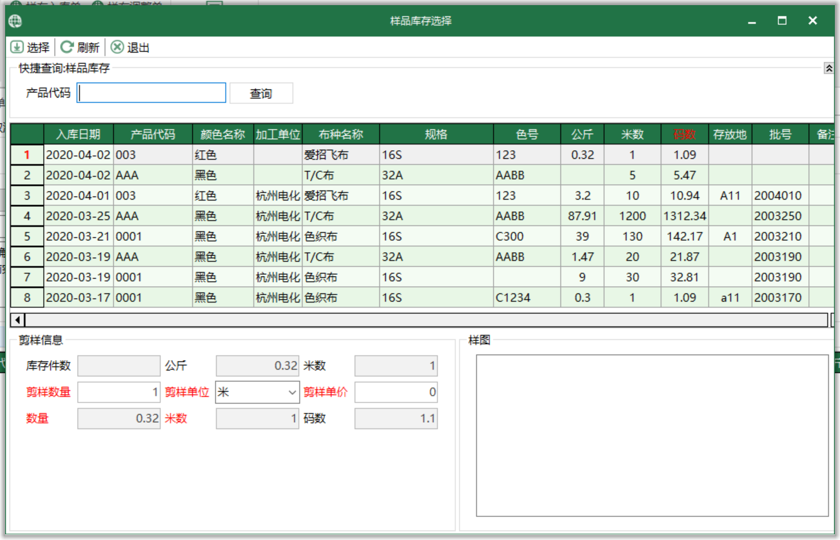Image resolution: width=840 pixels, height=540 pixels.
Task: Click the 布种名称 column header
Action: [x=341, y=134]
